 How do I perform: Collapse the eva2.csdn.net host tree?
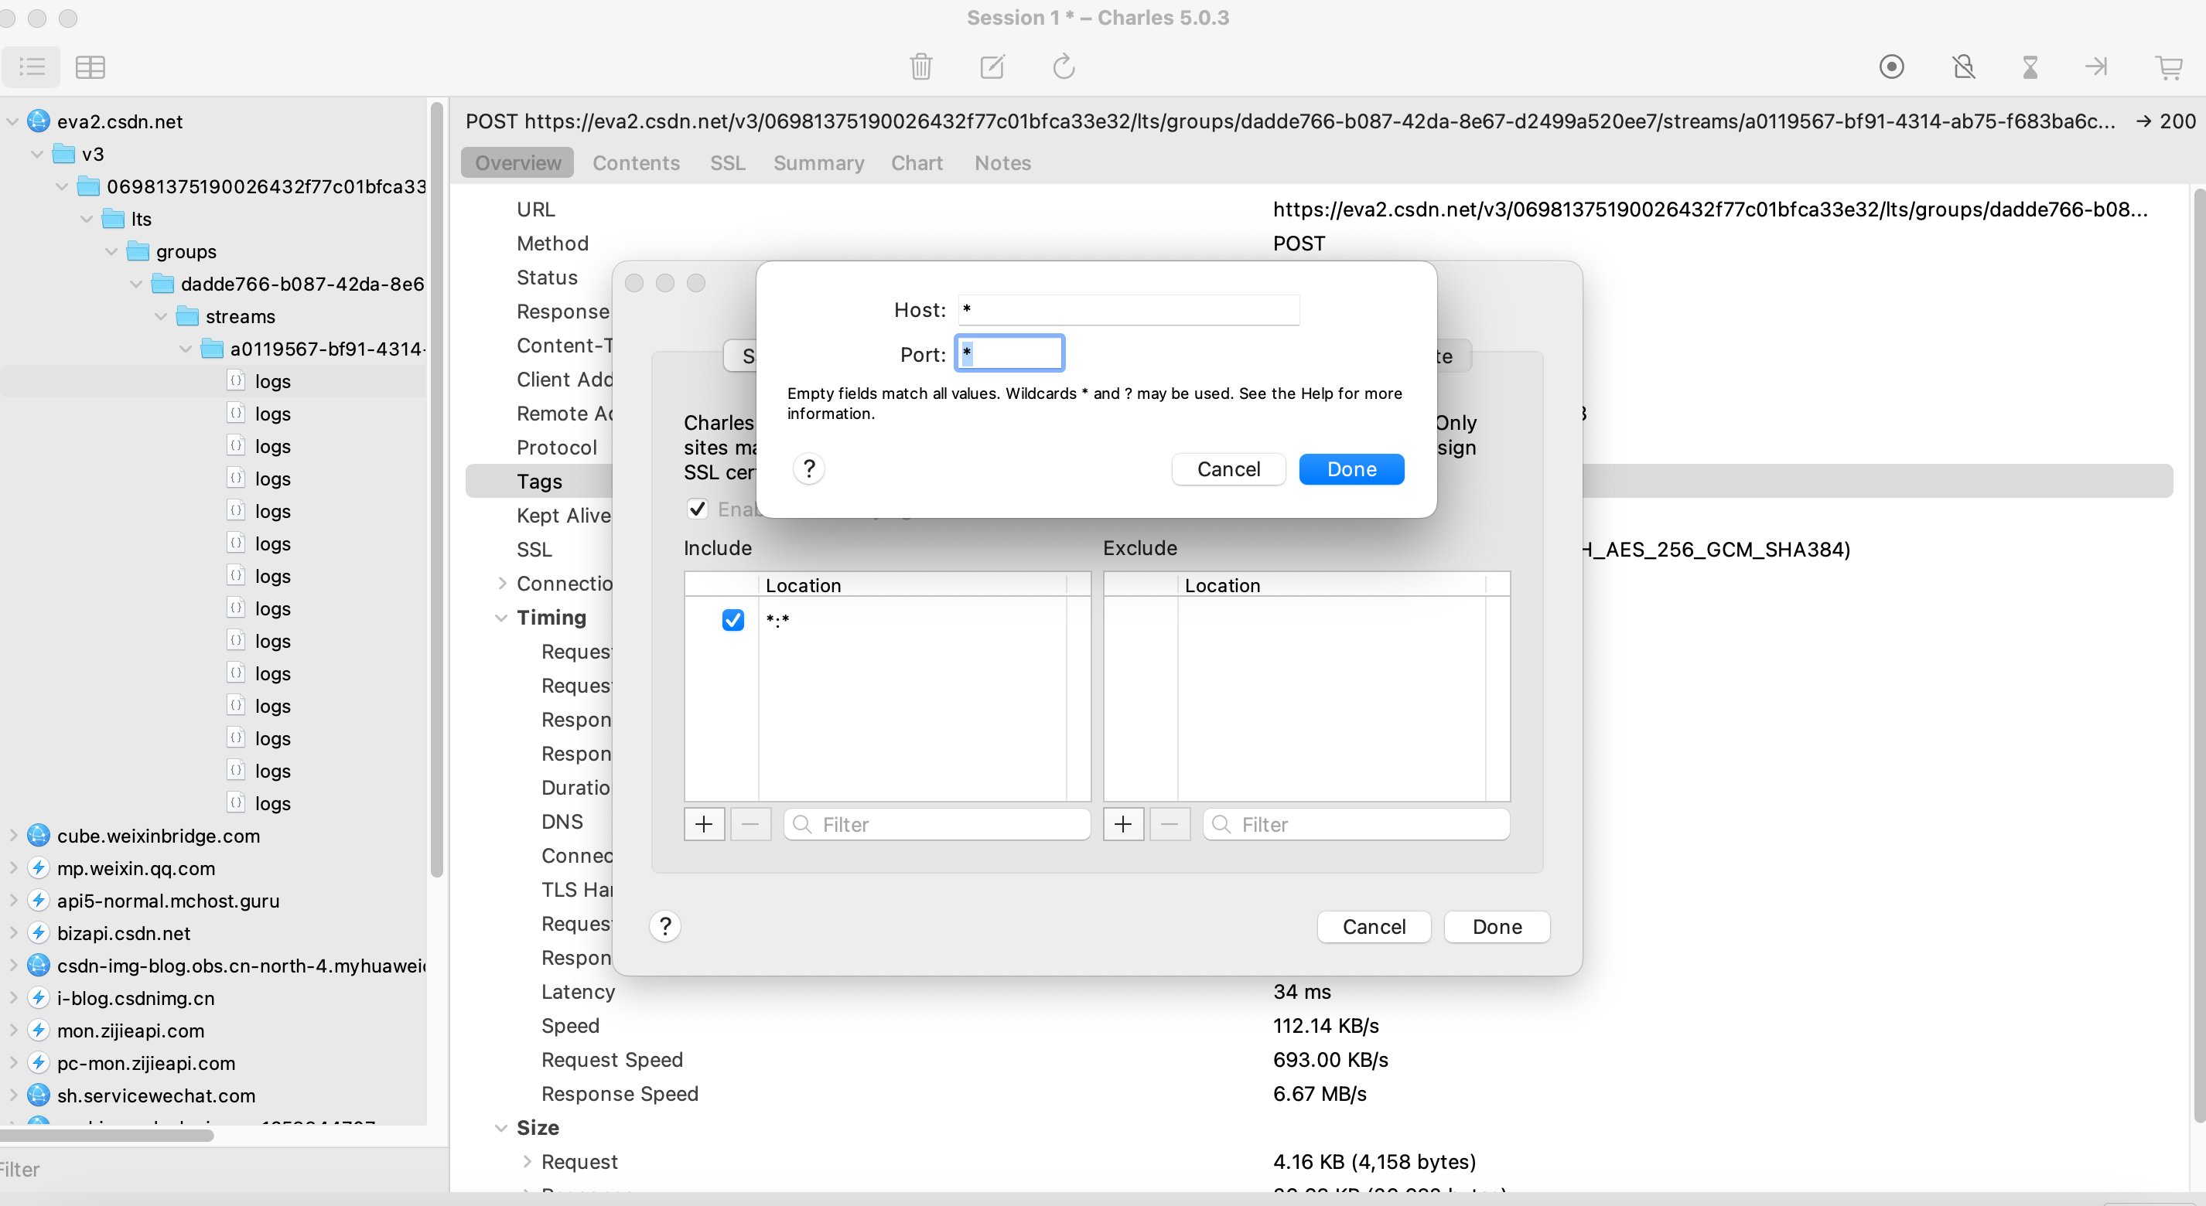coord(12,121)
